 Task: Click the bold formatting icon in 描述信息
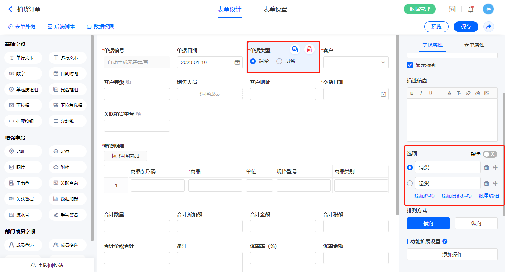point(412,93)
